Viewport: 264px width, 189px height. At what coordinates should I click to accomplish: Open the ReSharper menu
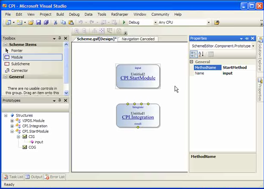(x=120, y=14)
